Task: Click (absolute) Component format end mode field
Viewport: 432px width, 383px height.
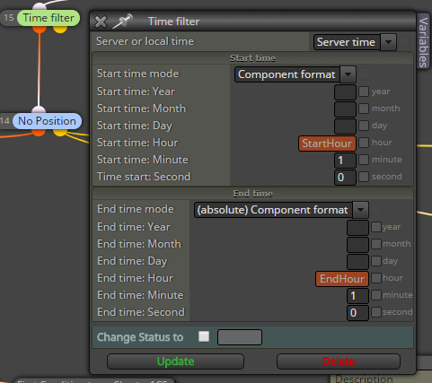Action: [x=273, y=210]
